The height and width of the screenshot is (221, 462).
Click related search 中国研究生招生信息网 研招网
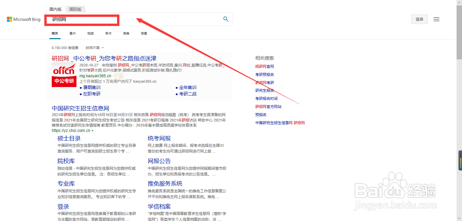coord(280,123)
